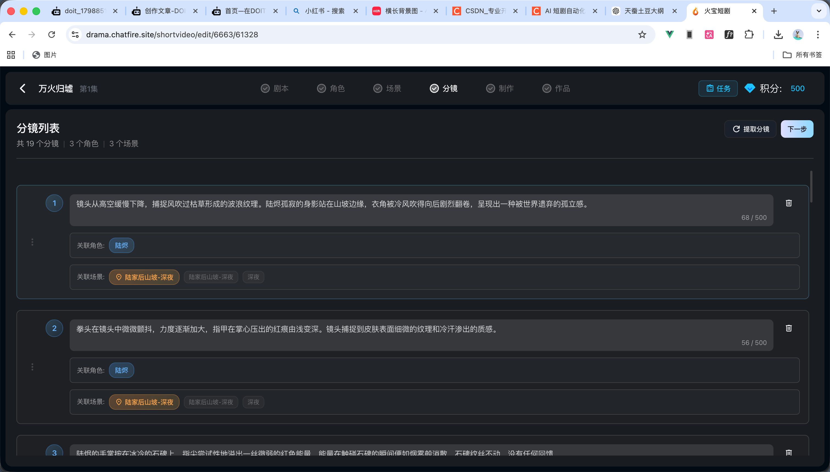Click the diamond icon next to 积分

[x=749, y=88]
